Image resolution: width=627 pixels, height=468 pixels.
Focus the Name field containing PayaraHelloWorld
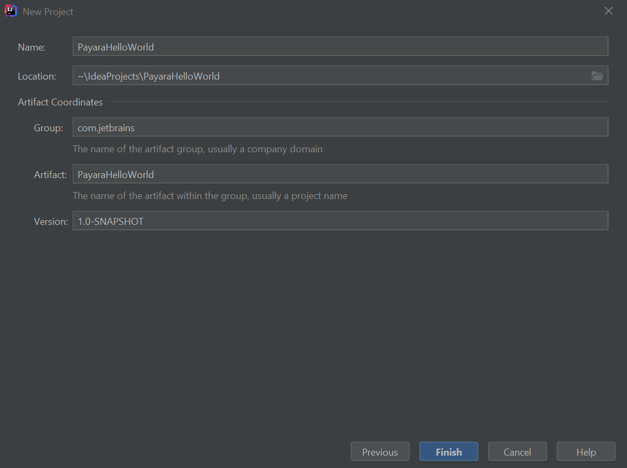tap(339, 47)
